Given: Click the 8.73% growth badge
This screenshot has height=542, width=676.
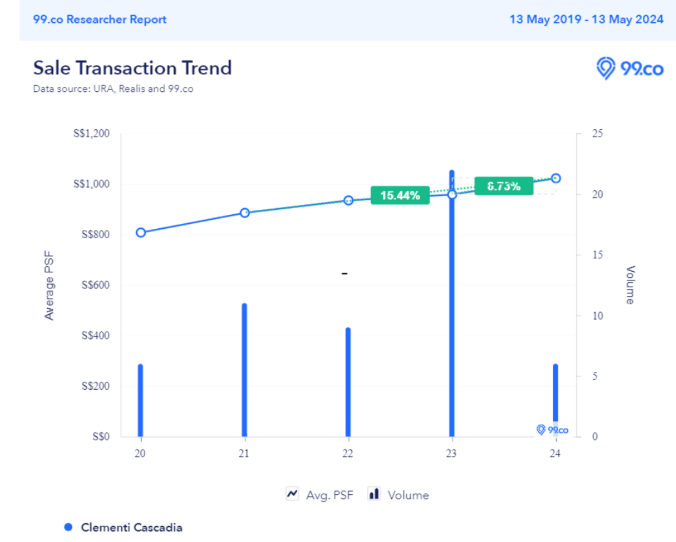Looking at the screenshot, I should pos(503,186).
